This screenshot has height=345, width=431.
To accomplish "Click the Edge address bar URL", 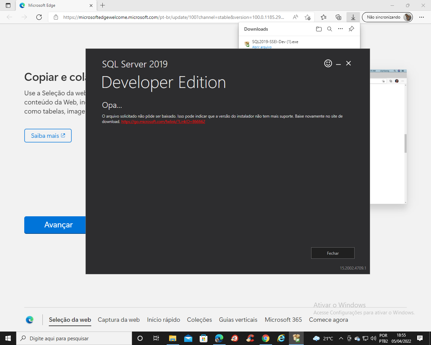I will pyautogui.click(x=174, y=17).
